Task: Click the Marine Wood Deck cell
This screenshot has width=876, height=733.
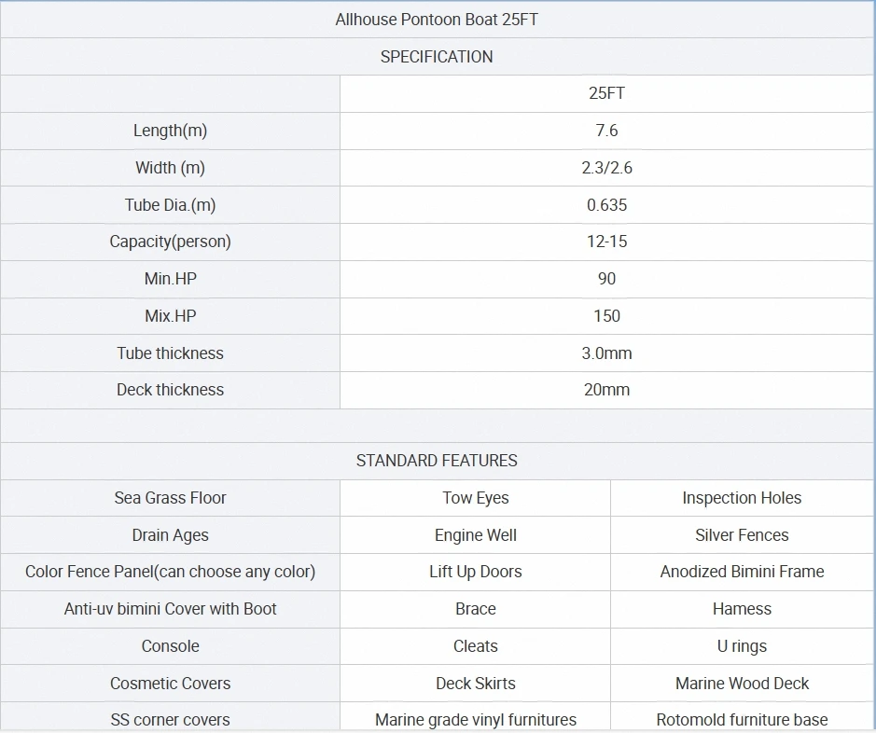Action: coord(742,684)
